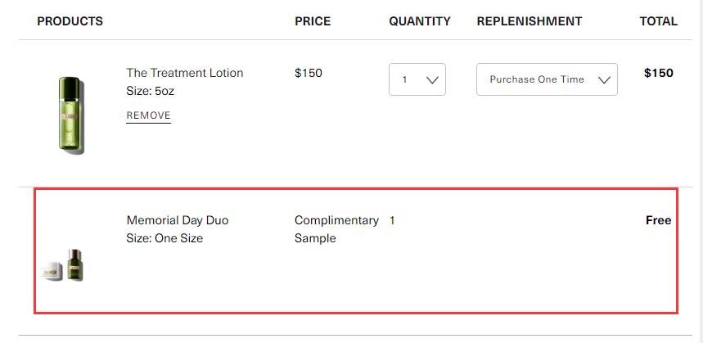Click the chevron beside Purchase One Time
This screenshot has width=703, height=343.
(x=604, y=79)
